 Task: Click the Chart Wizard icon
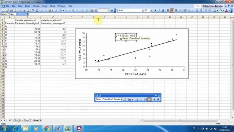pyautogui.click(x=92, y=11)
